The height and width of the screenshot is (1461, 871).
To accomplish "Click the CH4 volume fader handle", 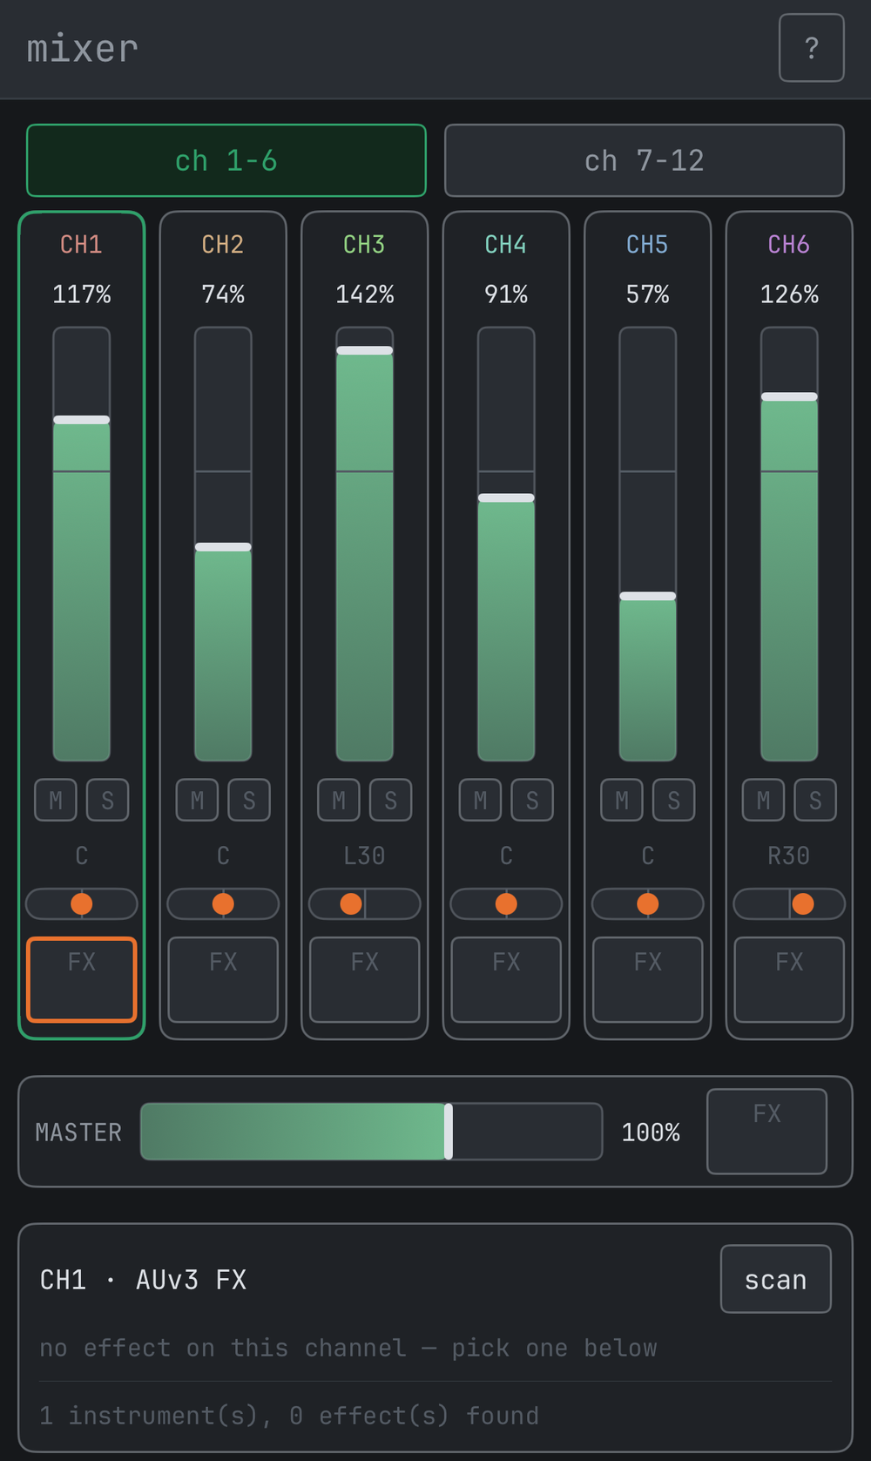I will 506,497.
